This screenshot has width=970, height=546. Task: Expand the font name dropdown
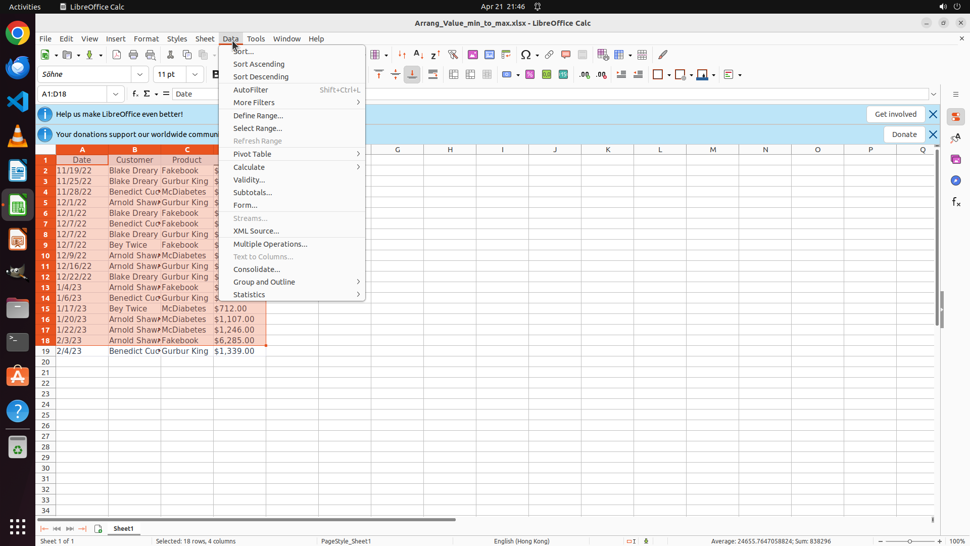pos(140,74)
